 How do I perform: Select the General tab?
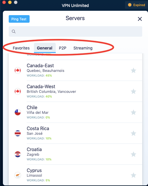45,48
